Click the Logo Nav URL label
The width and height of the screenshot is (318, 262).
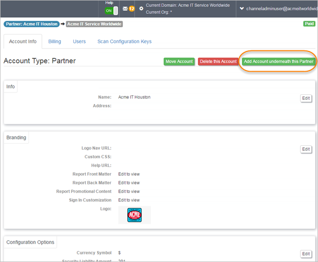[96, 148]
